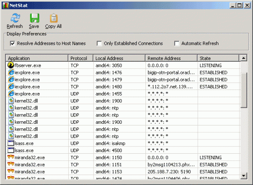This screenshot has height=185, width=253.
Task: Sort by the Application column header
Action: pos(37,58)
